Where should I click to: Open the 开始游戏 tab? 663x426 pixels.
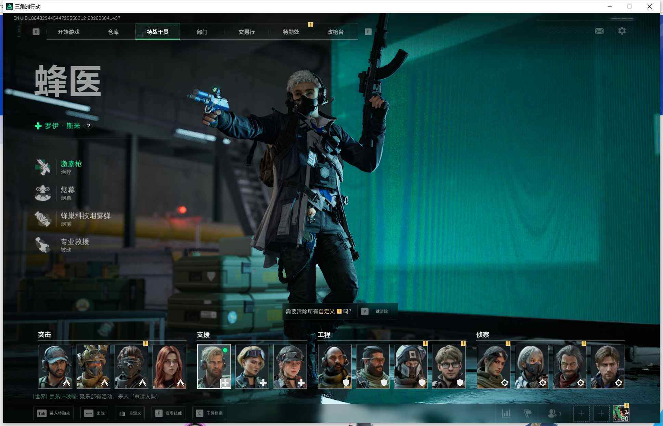click(68, 32)
